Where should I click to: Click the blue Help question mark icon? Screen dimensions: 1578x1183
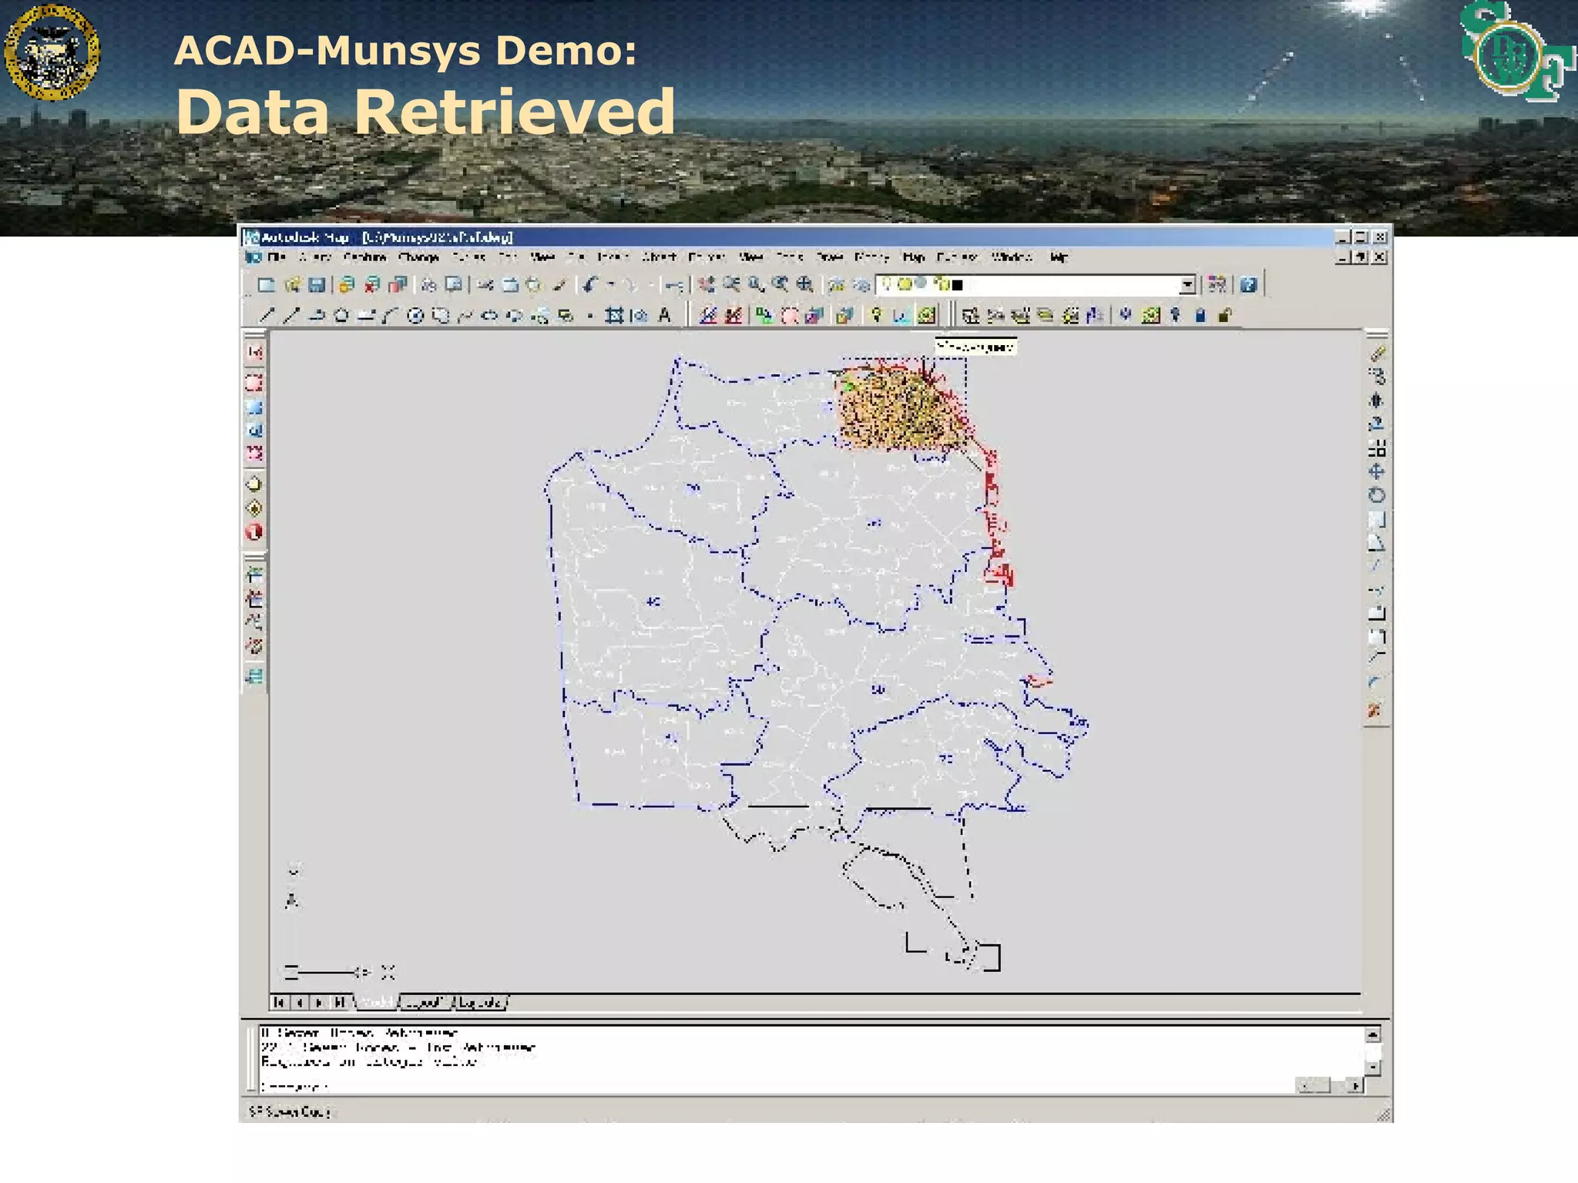[1249, 285]
